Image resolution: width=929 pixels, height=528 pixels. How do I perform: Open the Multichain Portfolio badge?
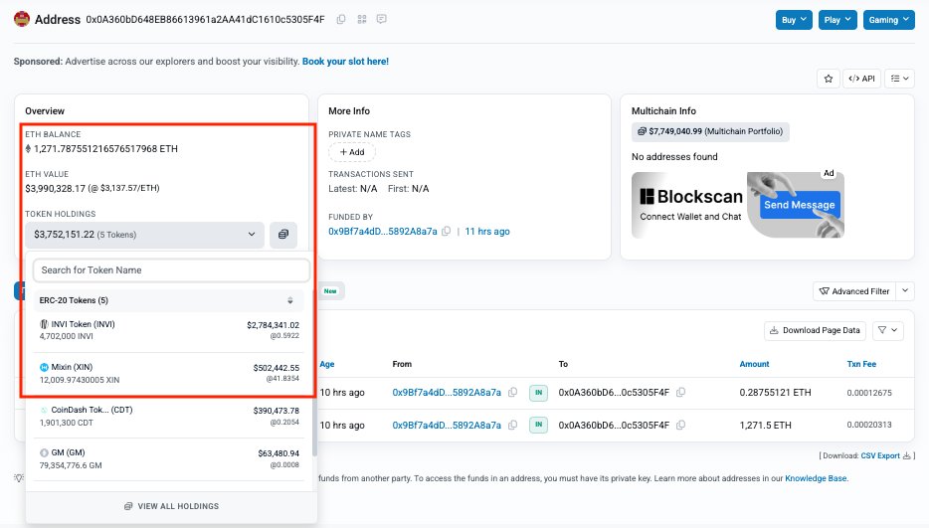coord(710,131)
